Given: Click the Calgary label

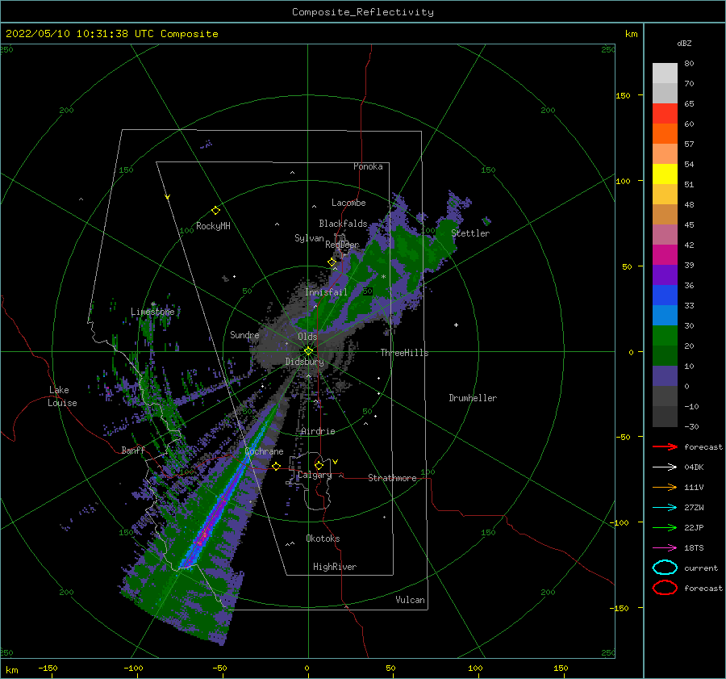Looking at the screenshot, I should point(315,475).
